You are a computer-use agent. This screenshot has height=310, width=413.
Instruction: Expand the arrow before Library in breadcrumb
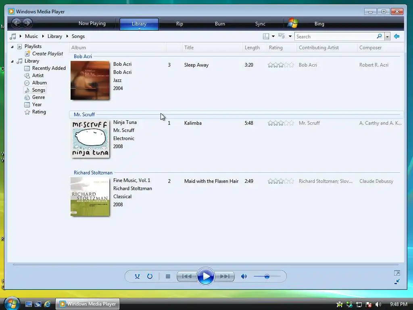(x=43, y=36)
